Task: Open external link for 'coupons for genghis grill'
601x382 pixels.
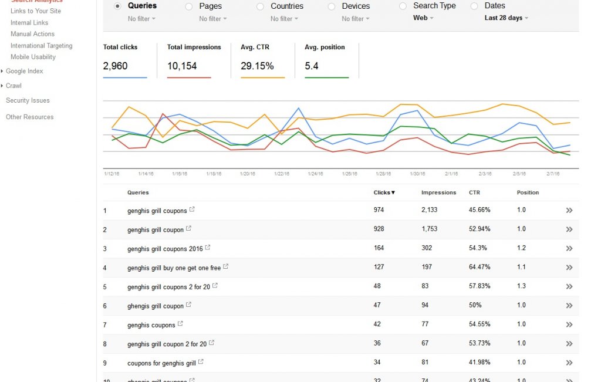Action: click(x=201, y=361)
